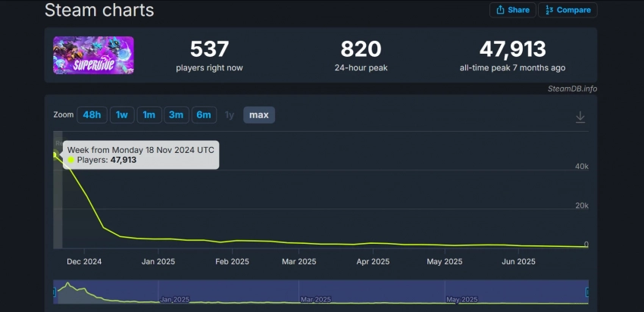Switch zoom range to 1w
The image size is (644, 312).
(121, 115)
